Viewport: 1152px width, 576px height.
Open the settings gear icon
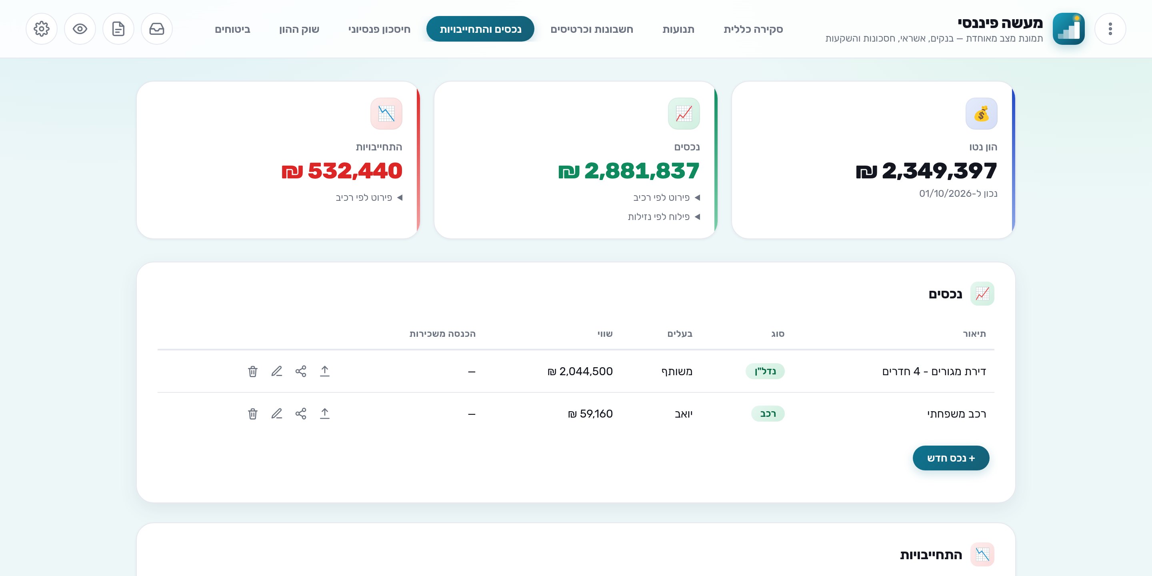pos(42,29)
